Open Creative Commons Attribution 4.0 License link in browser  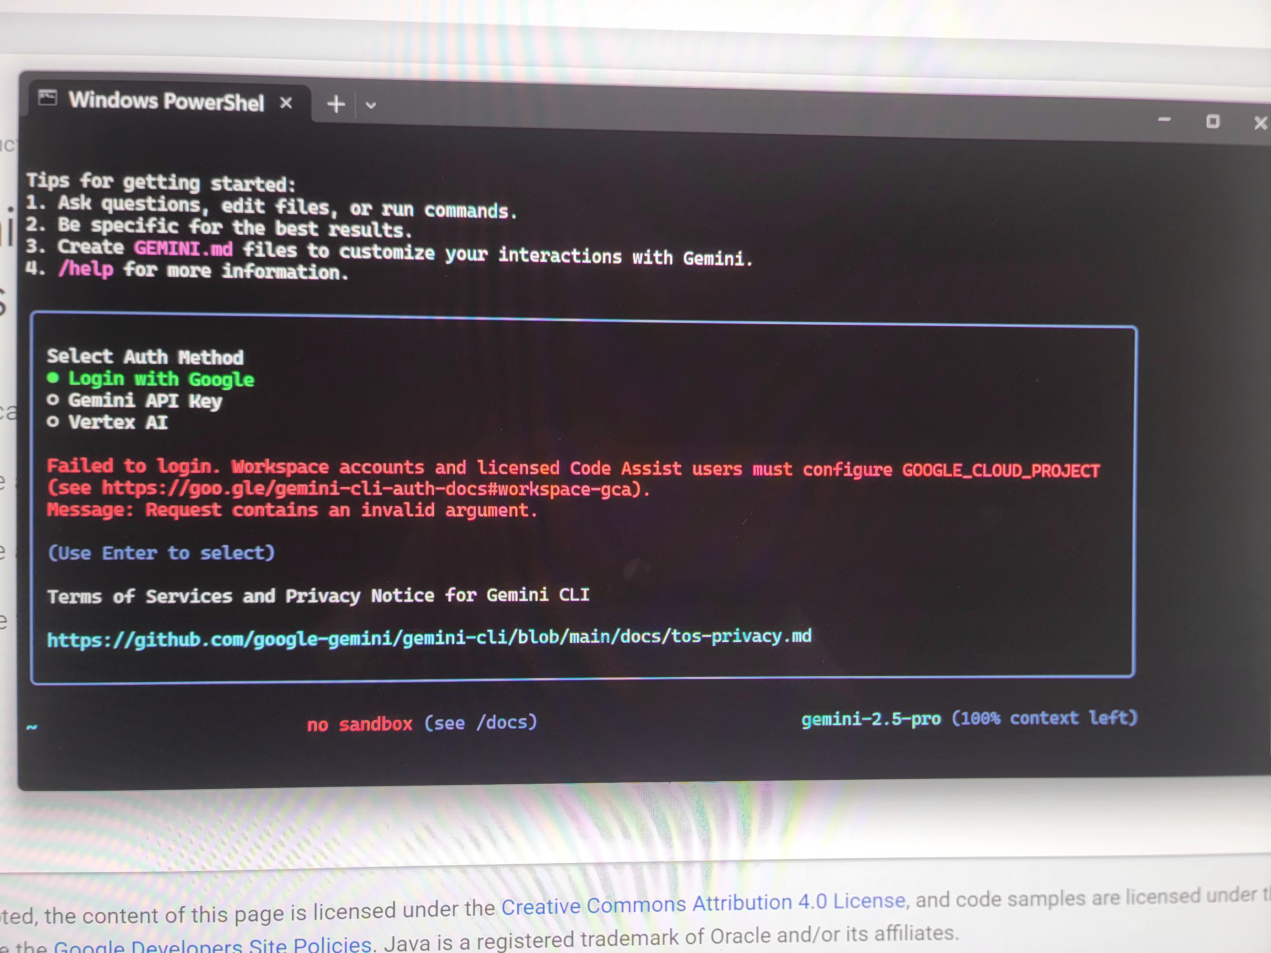703,903
